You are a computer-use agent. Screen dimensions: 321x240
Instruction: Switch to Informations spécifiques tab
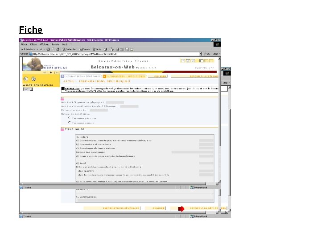tap(124, 76)
